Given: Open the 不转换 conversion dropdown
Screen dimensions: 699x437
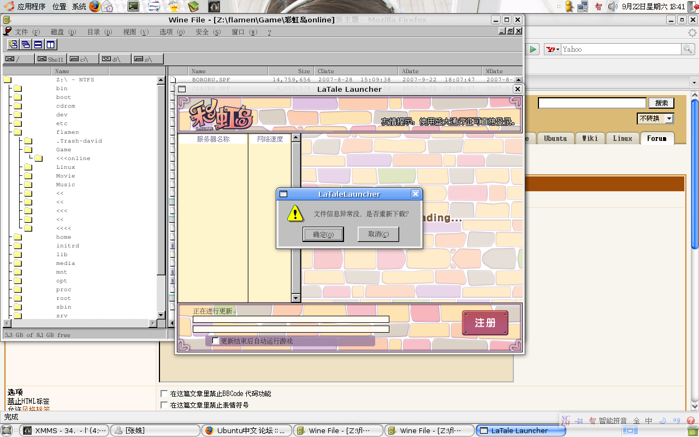Looking at the screenshot, I should [x=655, y=118].
